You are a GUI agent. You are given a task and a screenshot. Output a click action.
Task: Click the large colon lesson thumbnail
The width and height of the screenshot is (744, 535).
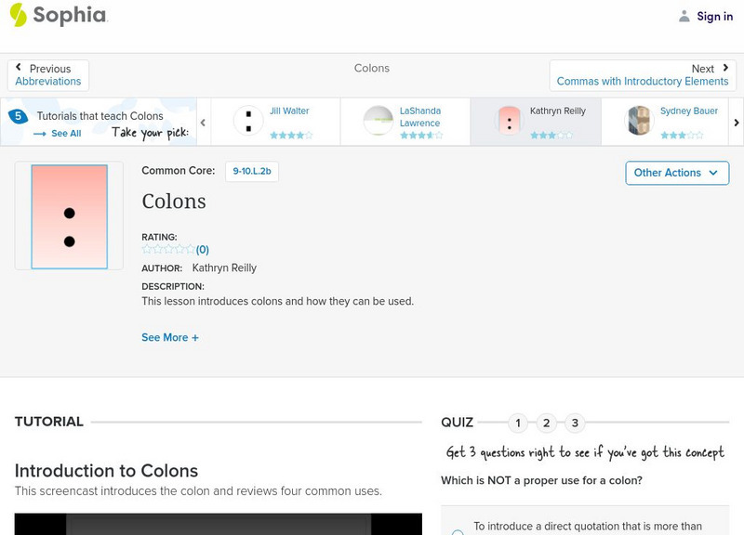click(69, 216)
